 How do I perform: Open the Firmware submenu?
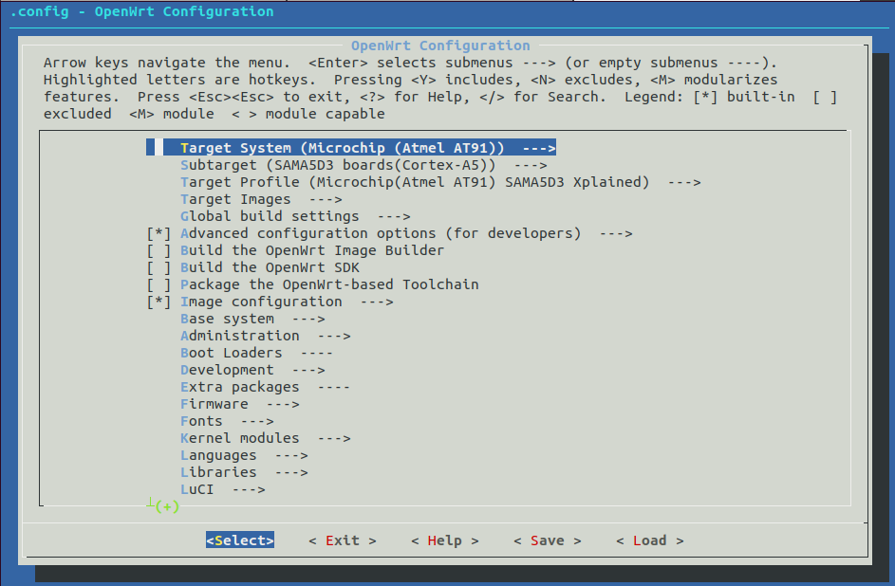tap(240, 405)
